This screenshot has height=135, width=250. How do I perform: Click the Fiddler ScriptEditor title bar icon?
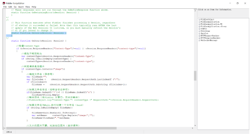click(4, 3)
